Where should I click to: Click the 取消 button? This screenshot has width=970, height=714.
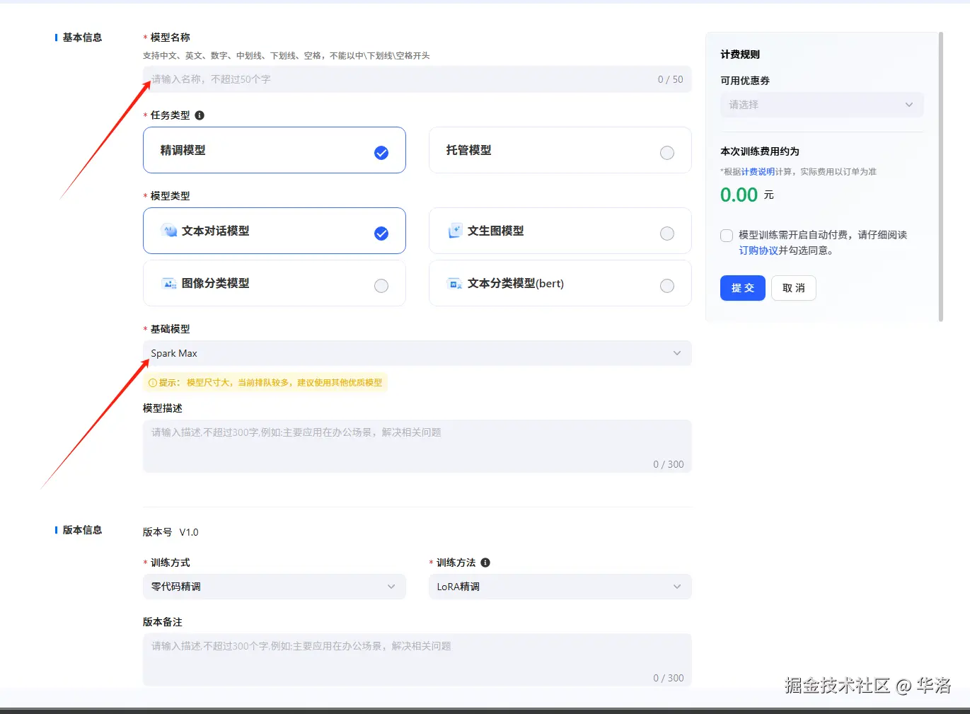point(794,288)
